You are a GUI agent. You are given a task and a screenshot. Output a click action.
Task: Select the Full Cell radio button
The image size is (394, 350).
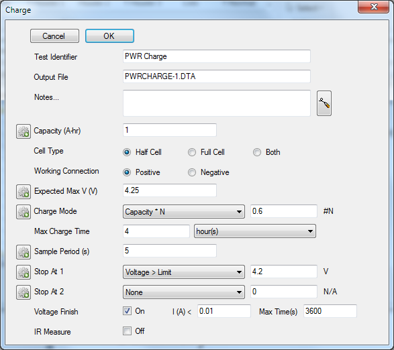click(192, 152)
